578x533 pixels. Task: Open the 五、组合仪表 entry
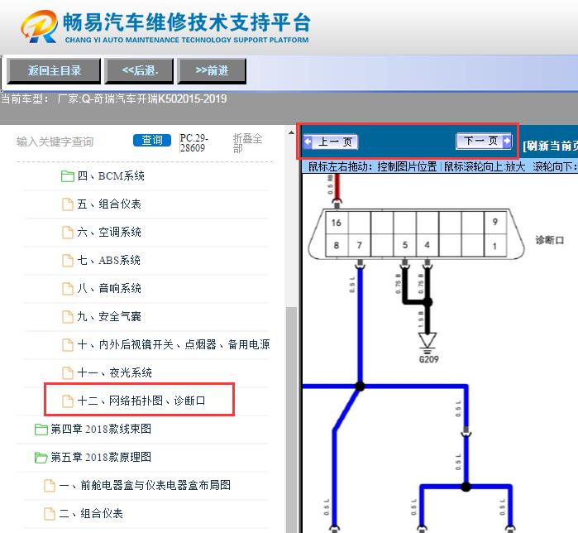coord(109,204)
